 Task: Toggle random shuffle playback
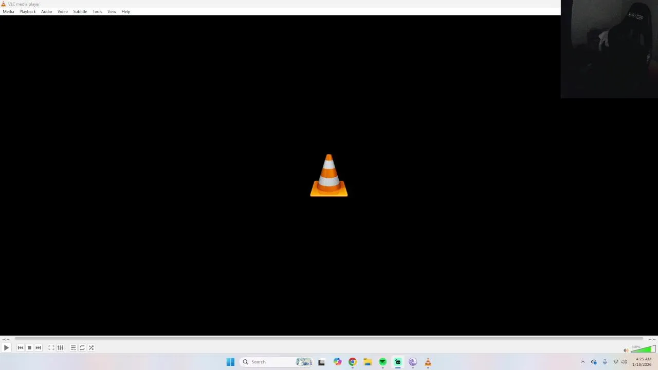tap(91, 348)
